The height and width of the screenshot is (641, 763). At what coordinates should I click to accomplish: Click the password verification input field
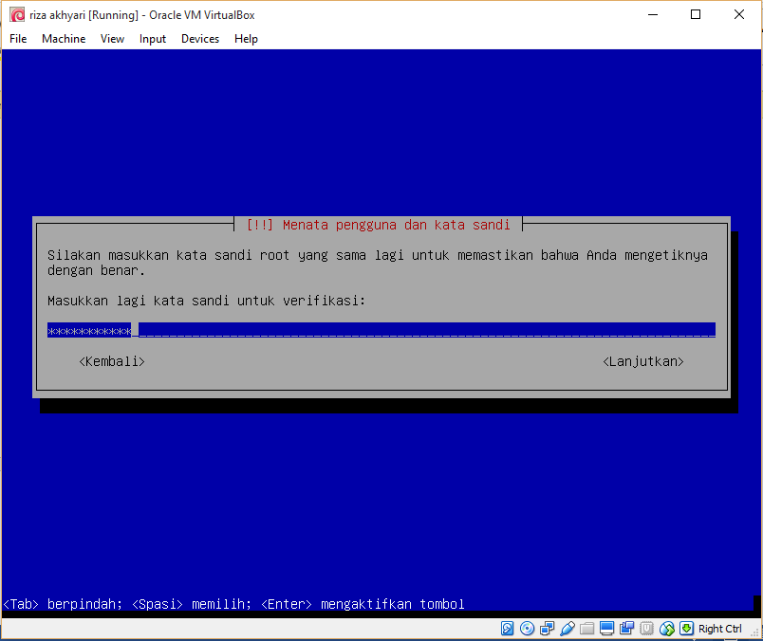click(x=381, y=330)
